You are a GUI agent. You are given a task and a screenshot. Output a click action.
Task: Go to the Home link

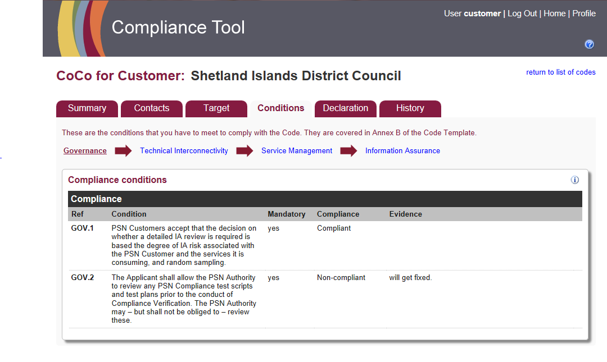click(554, 13)
